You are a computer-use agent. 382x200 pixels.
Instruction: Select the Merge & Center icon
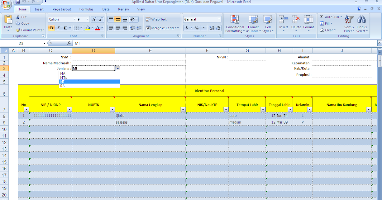[148, 28]
